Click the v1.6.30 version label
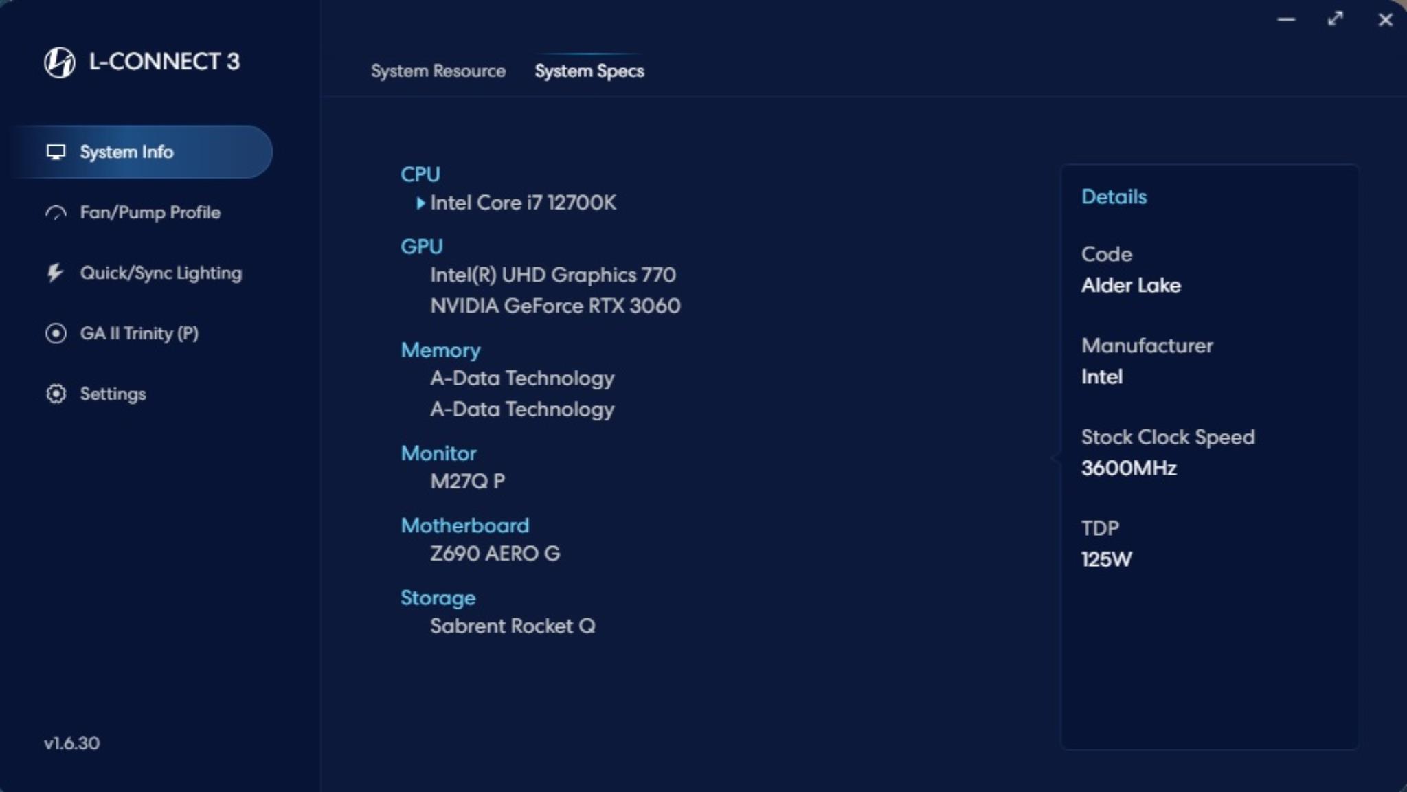The height and width of the screenshot is (792, 1407). click(72, 743)
